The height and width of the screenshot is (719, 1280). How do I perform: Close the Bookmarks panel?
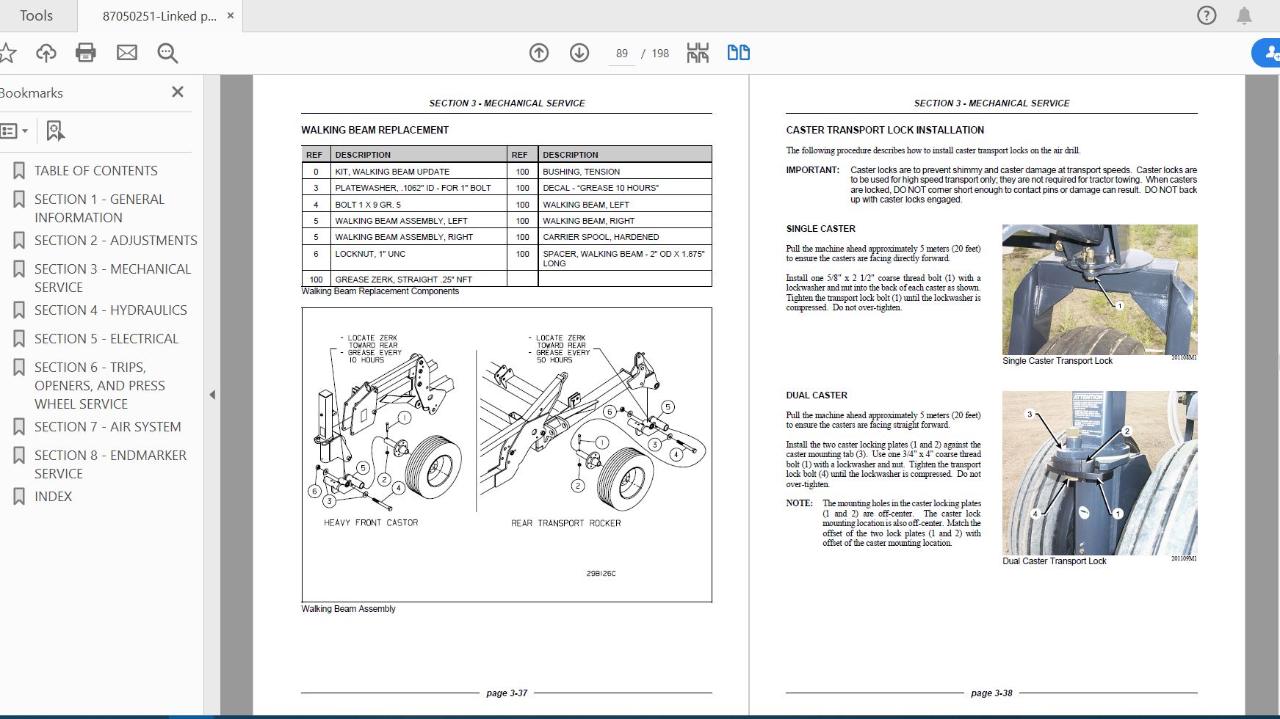pos(177,92)
